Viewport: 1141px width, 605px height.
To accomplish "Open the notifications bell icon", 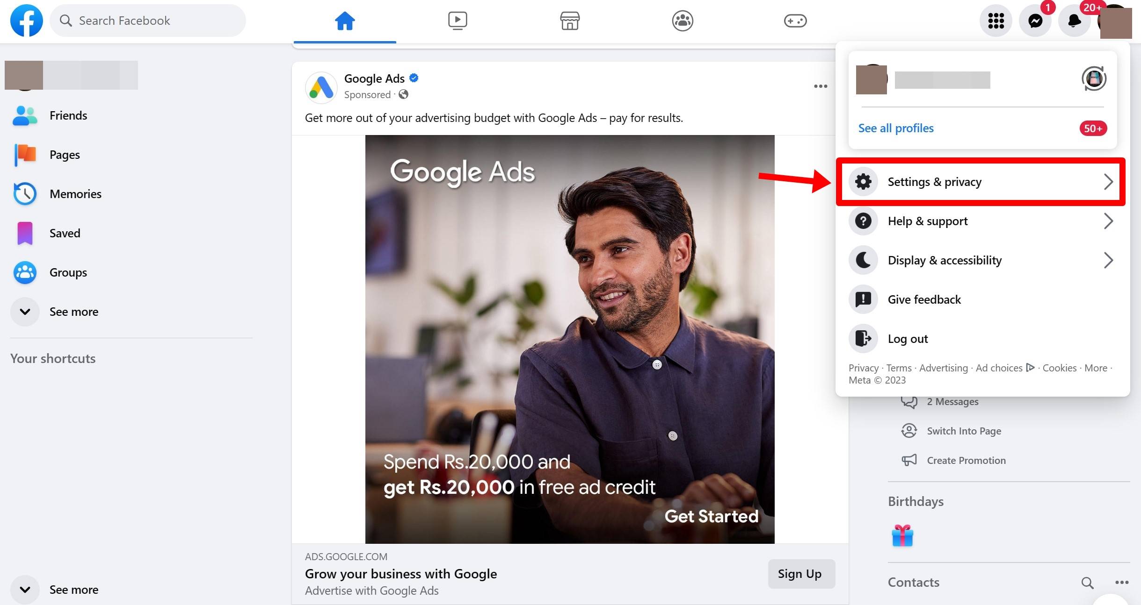I will pos(1074,21).
